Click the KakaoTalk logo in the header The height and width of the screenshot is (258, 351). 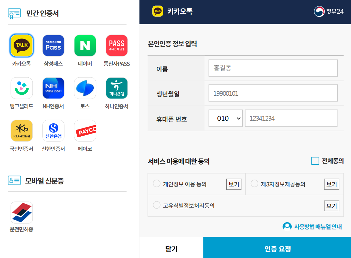(x=157, y=11)
